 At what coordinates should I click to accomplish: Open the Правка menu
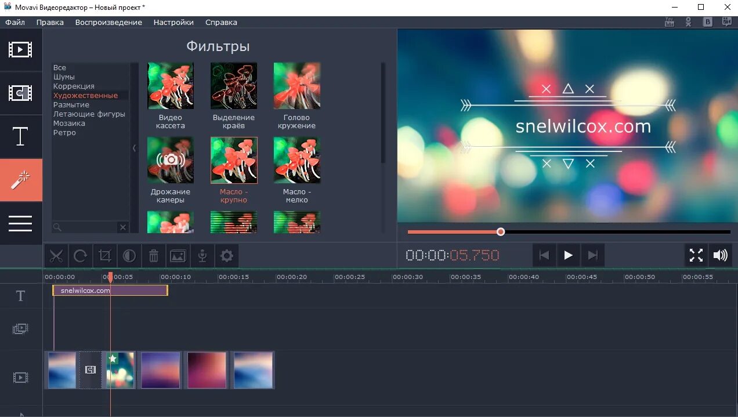(x=50, y=22)
